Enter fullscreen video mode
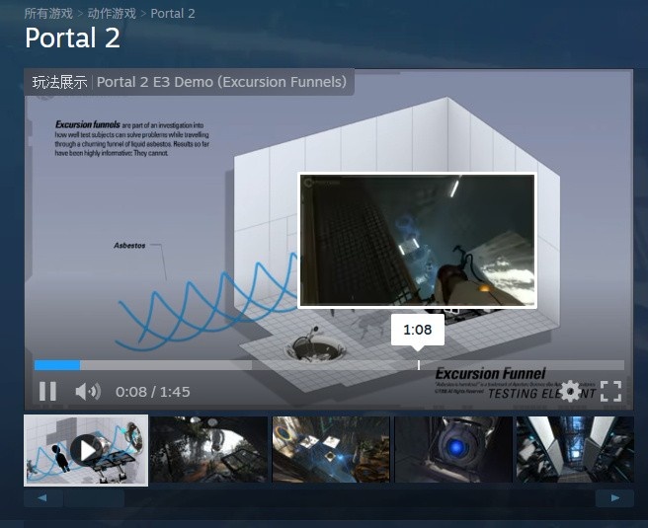The width and height of the screenshot is (648, 528). pyautogui.click(x=610, y=391)
